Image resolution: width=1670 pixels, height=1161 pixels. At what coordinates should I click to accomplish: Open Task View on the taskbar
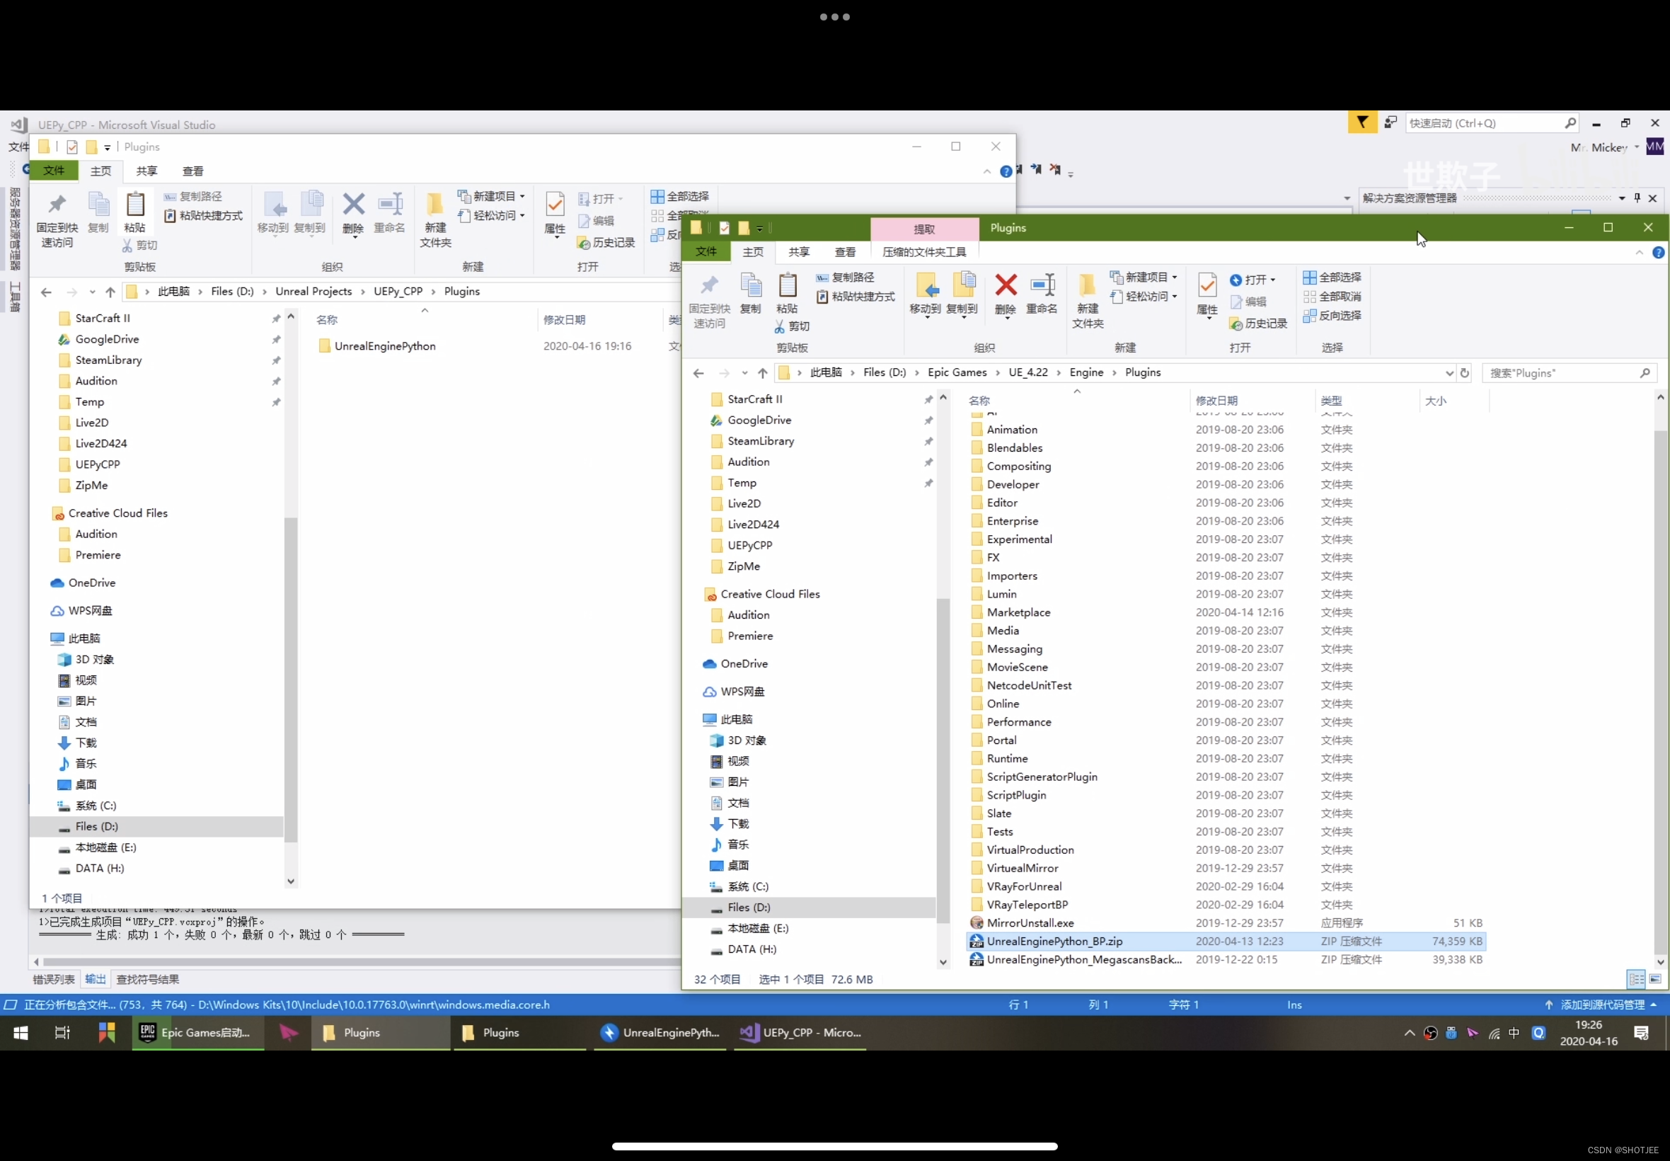click(x=62, y=1032)
